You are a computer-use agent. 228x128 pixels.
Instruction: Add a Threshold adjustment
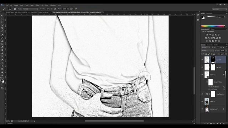[x=213, y=41]
